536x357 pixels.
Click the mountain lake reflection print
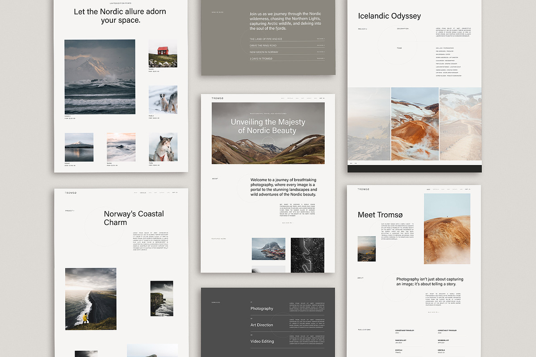click(79, 147)
